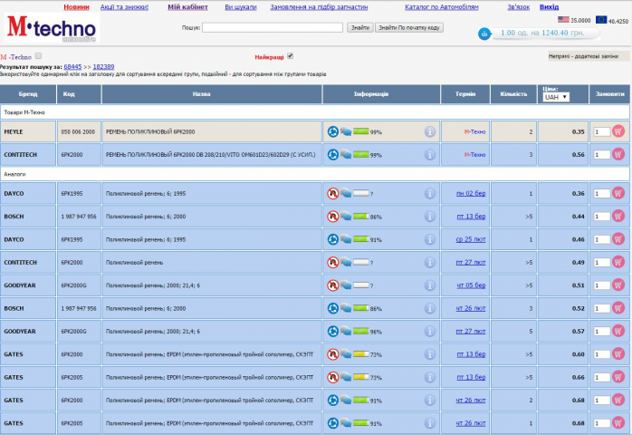Click the no-return icon on DAYCO 6PK1995
The height and width of the screenshot is (435, 632).
click(x=332, y=194)
